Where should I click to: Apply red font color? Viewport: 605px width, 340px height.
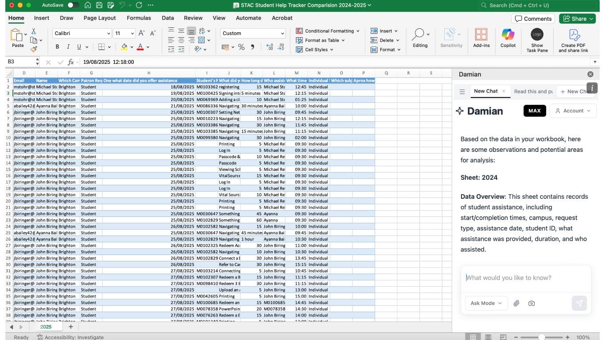point(140,47)
